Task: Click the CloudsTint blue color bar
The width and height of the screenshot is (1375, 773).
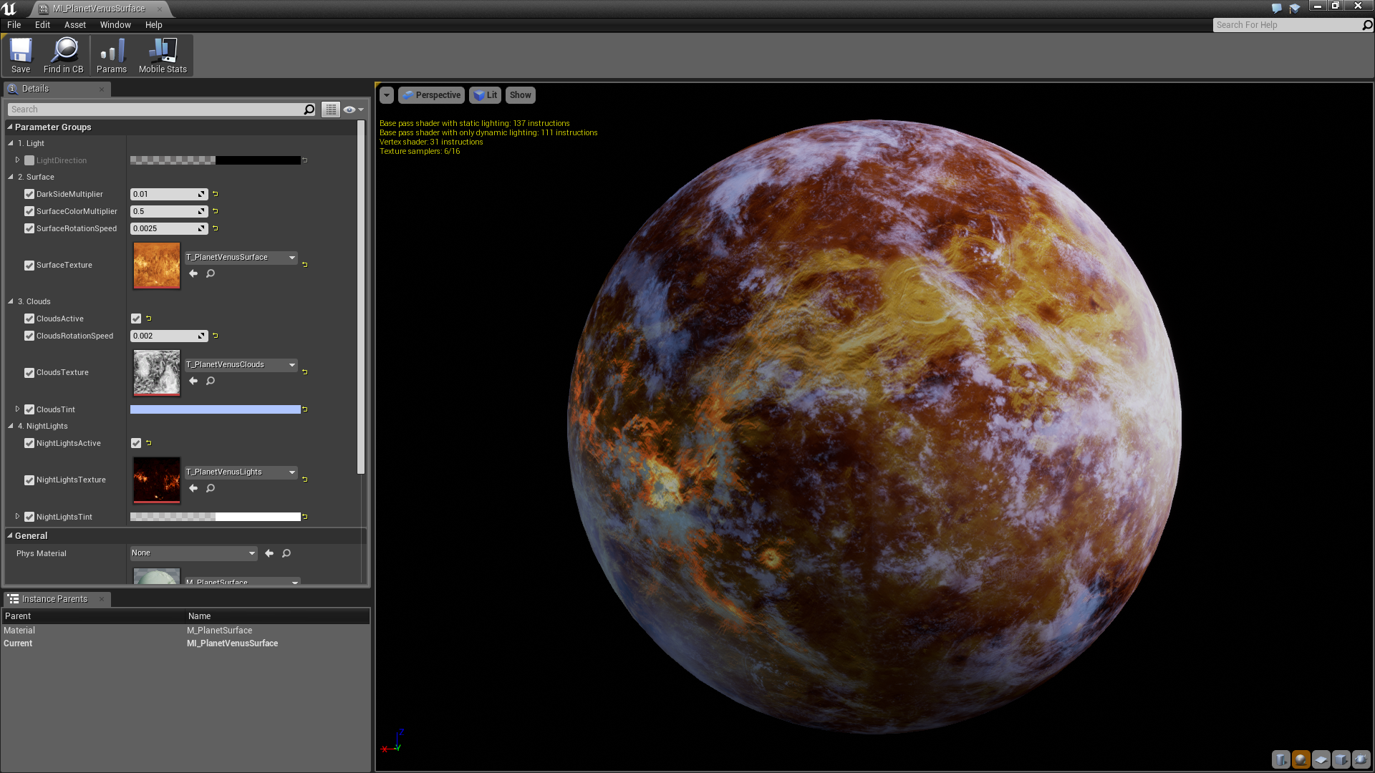Action: coord(215,409)
